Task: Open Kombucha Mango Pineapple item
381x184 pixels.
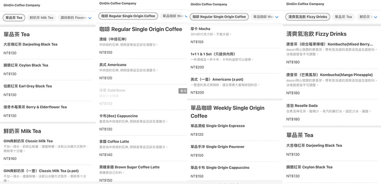Action: pyautogui.click(x=329, y=75)
